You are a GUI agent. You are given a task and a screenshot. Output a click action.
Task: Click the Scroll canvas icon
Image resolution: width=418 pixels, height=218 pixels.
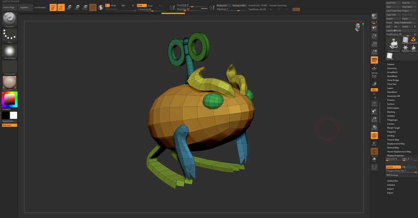pyautogui.click(x=374, y=28)
